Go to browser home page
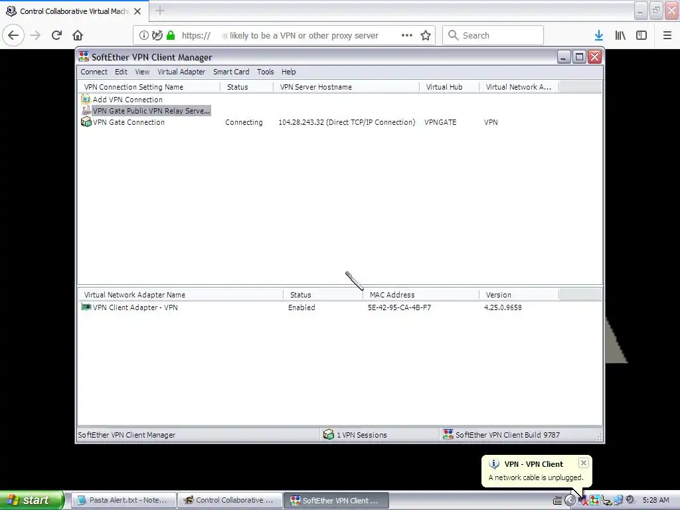Image resolution: width=680 pixels, height=510 pixels. point(78,35)
